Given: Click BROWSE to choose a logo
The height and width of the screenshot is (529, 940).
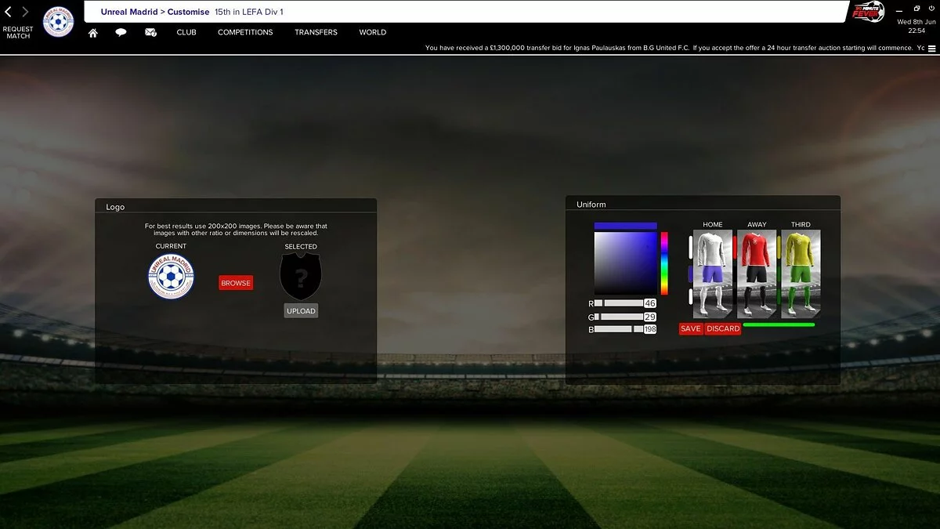Looking at the screenshot, I should pyautogui.click(x=236, y=283).
